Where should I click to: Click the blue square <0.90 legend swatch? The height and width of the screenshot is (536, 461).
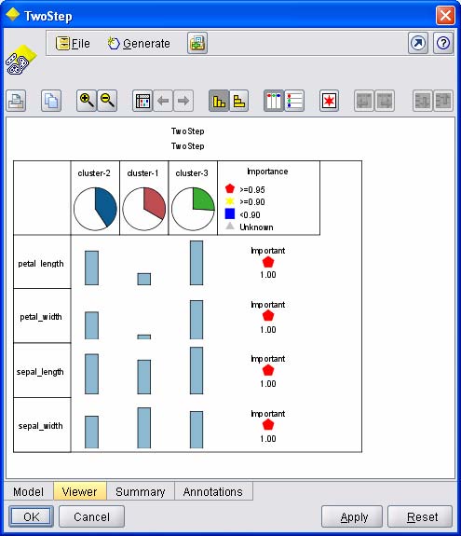pos(230,214)
